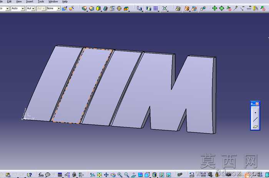This screenshot has height=178, width=269.
Task: Open the Help menu
Action: (65, 2)
